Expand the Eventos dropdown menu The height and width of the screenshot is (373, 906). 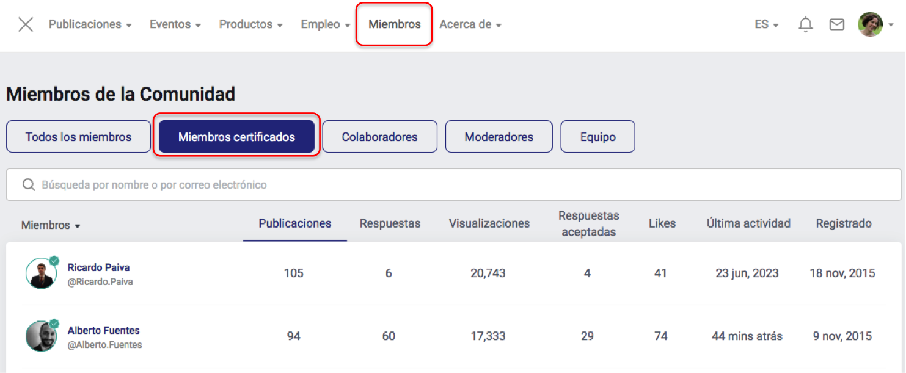(x=175, y=25)
